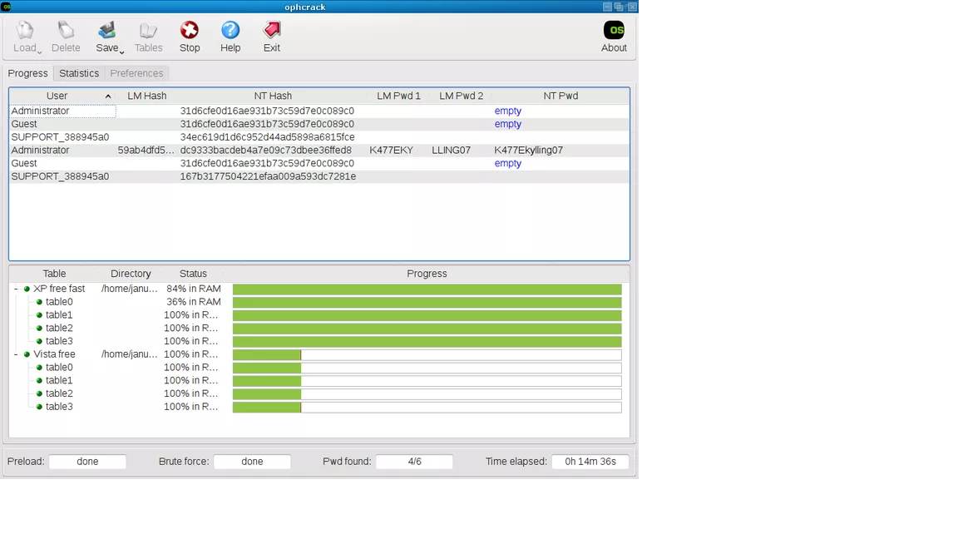Select the first SUPPORT_388945a0 user row
958x539 pixels.
[60, 137]
